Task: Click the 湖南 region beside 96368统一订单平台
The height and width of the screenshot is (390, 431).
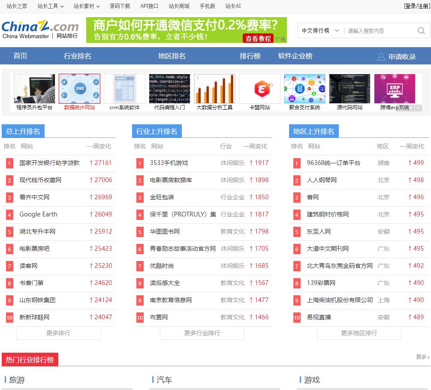Action: coord(383,163)
